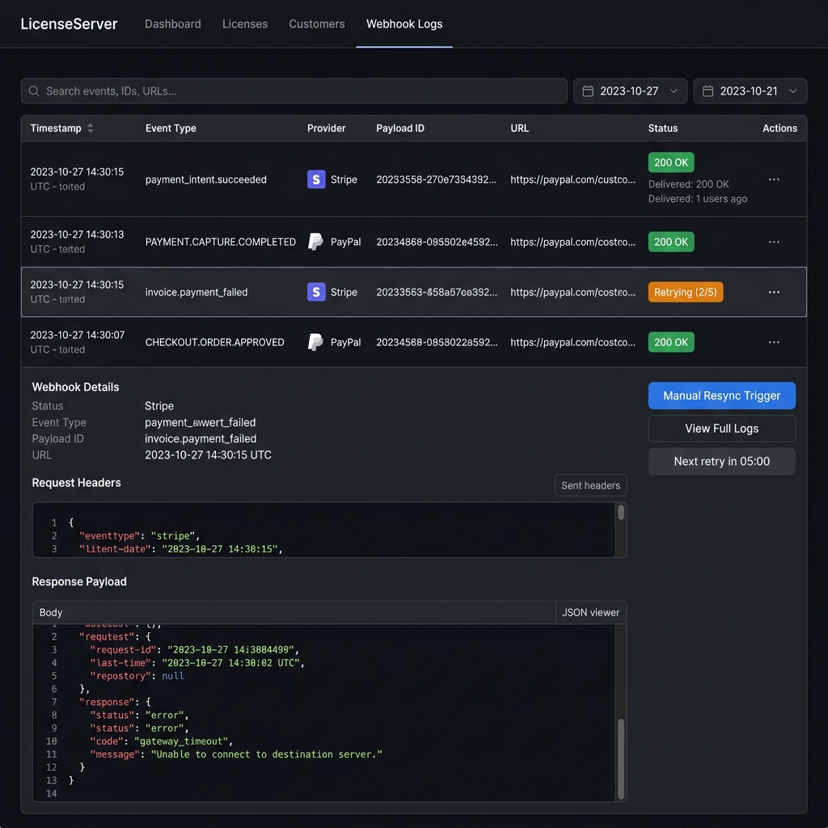Click the "2023-10-27 14:30:15 UTC" detail value
The width and height of the screenshot is (828, 828).
click(x=208, y=454)
